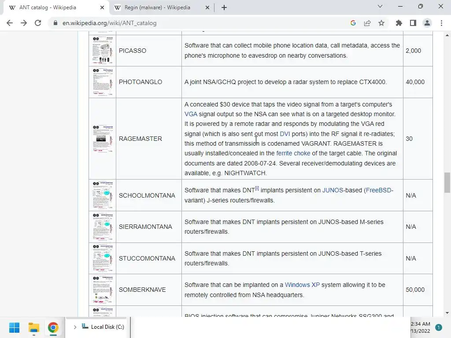Open Google Chrome from the taskbar
Image resolution: width=451 pixels, height=338 pixels.
coord(53,327)
